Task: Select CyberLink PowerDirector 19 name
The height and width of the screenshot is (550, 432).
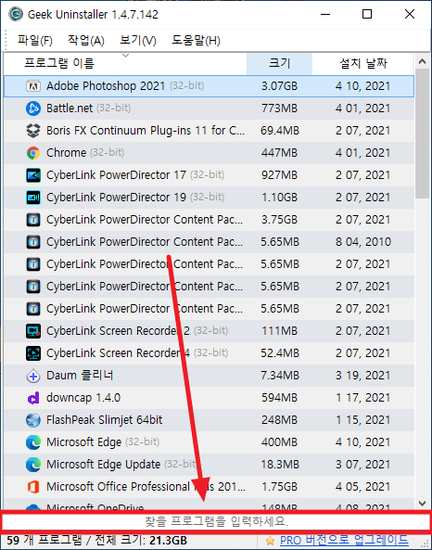Action: click(116, 198)
